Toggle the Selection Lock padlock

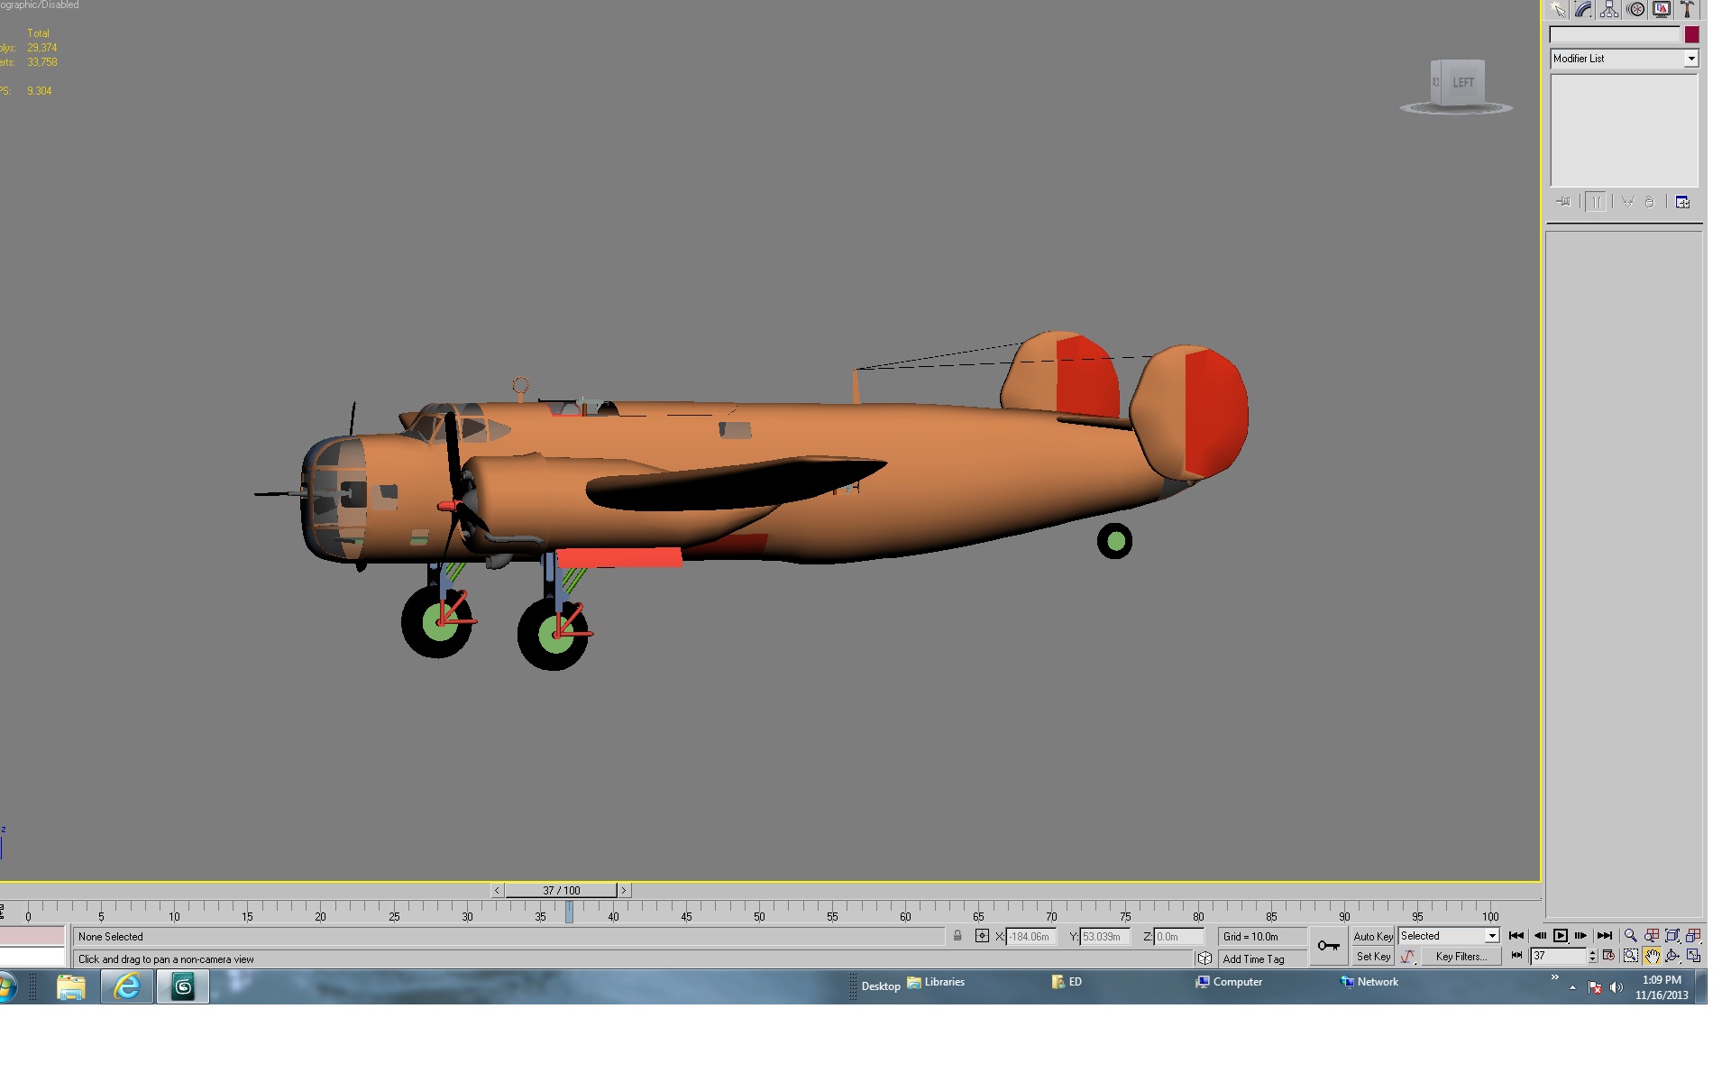click(957, 936)
